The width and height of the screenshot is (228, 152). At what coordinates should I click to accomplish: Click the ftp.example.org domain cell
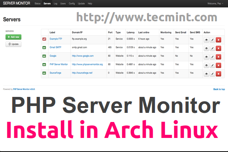79,39
